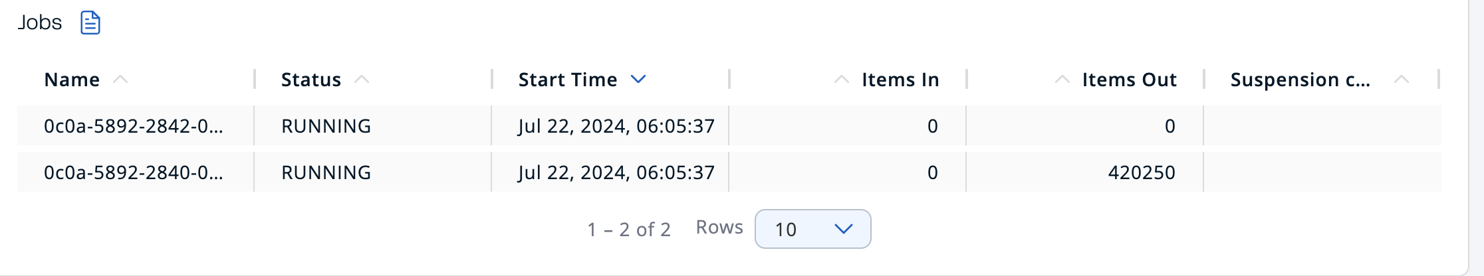
Task: Click the Start Time column header
Action: tap(568, 80)
